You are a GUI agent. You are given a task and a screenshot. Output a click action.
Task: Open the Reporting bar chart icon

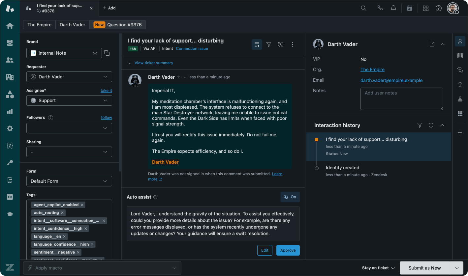(x=10, y=111)
